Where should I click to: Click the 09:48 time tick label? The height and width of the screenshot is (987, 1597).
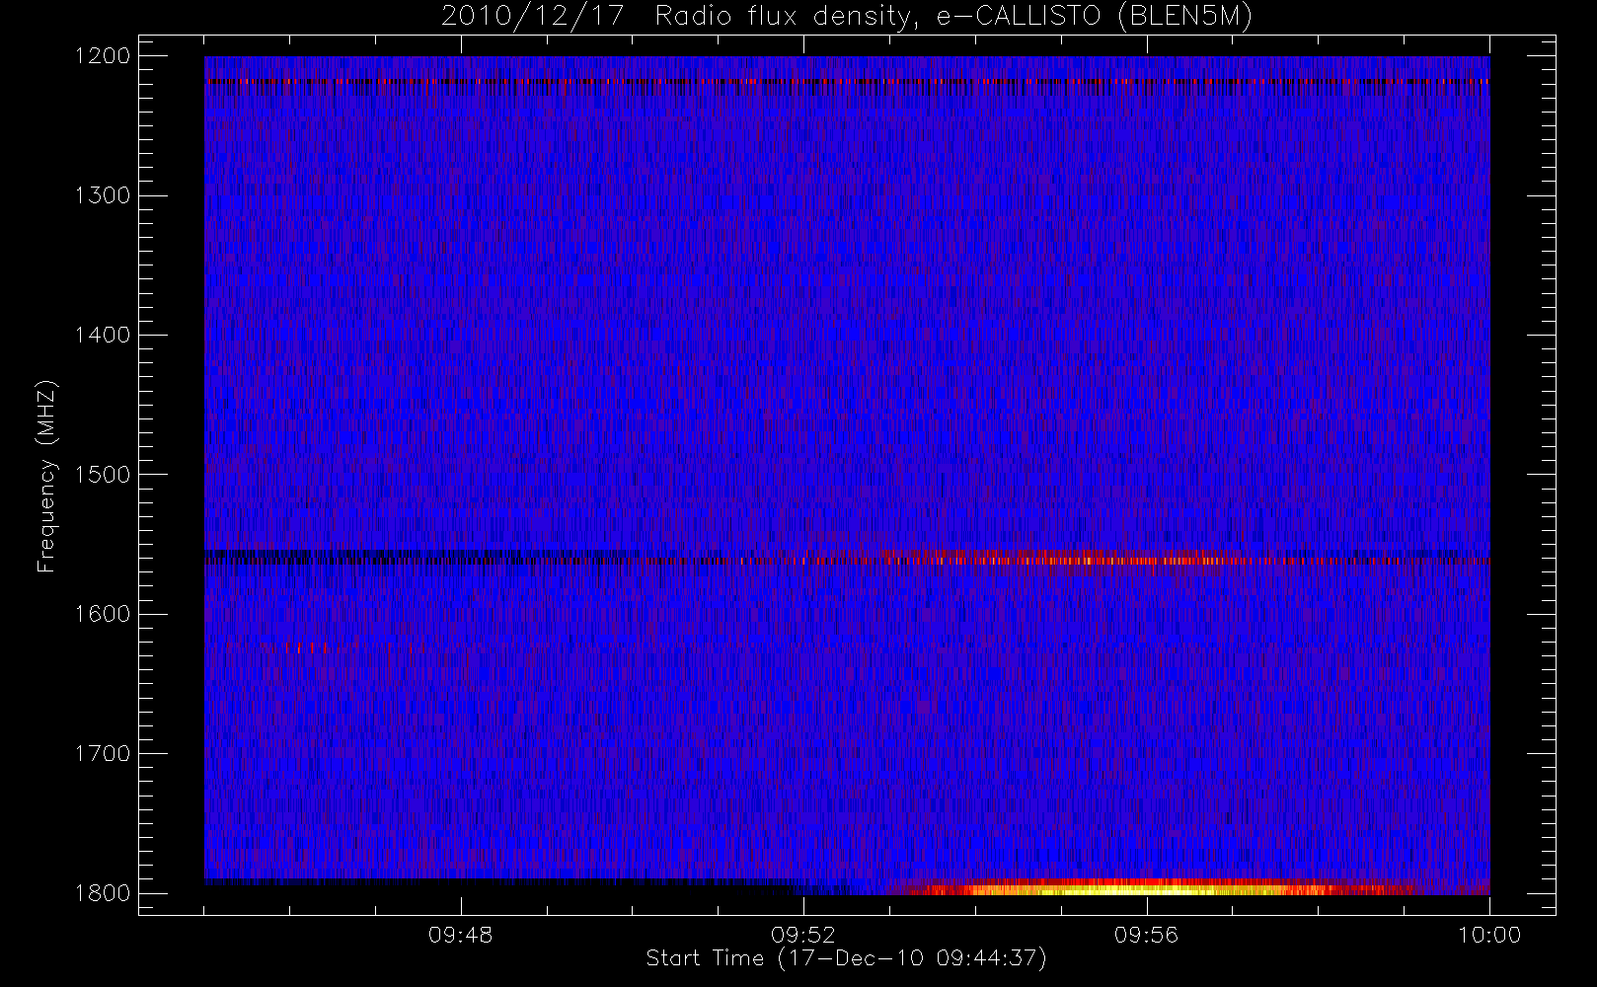[460, 935]
